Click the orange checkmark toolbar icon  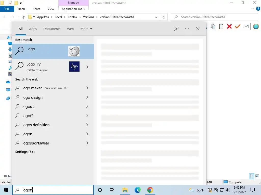pos(238,26)
